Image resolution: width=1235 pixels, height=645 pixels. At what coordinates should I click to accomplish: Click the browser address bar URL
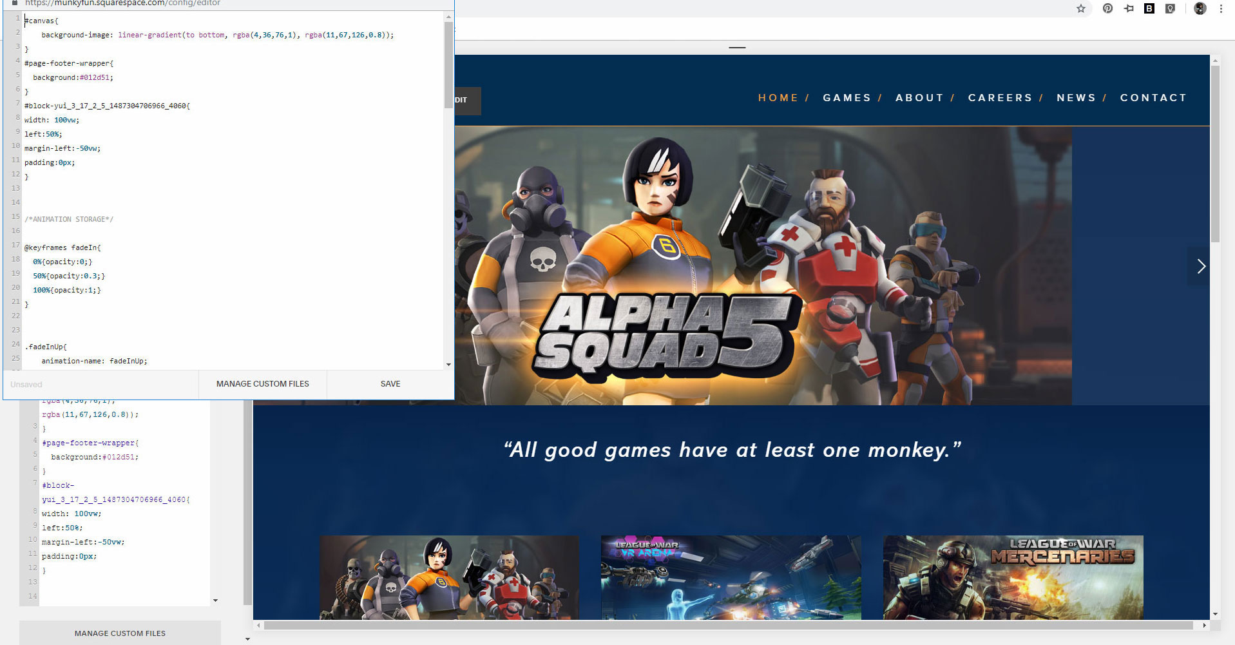[x=122, y=3]
